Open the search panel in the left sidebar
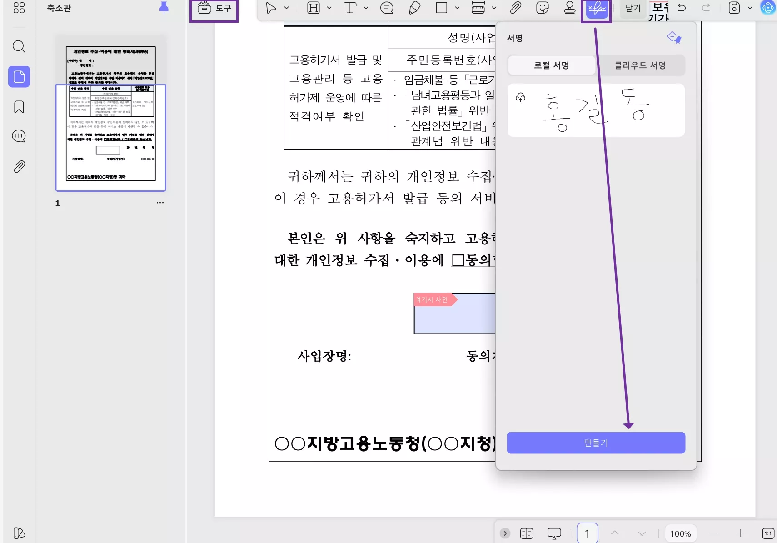The image size is (777, 543). 19,46
